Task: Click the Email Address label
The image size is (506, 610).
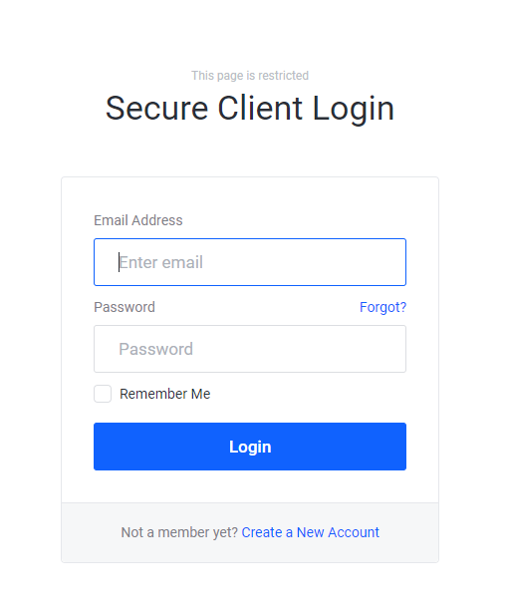Action: point(138,220)
